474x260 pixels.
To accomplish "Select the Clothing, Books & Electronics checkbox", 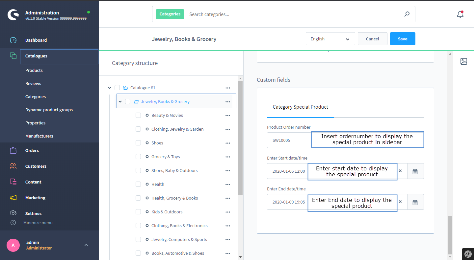I will [138, 226].
